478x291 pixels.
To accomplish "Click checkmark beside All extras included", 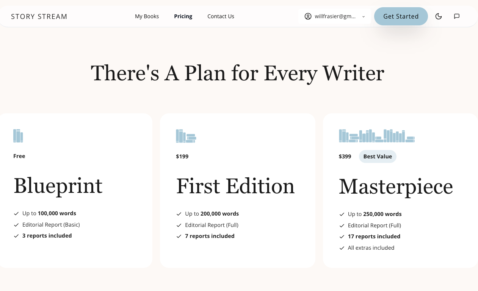I will point(342,248).
